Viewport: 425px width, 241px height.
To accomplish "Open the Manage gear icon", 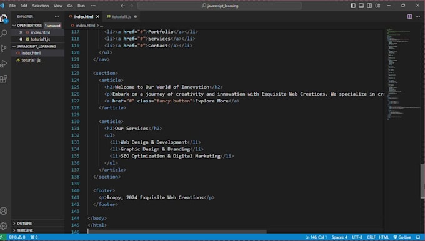I will pyautogui.click(x=4, y=225).
